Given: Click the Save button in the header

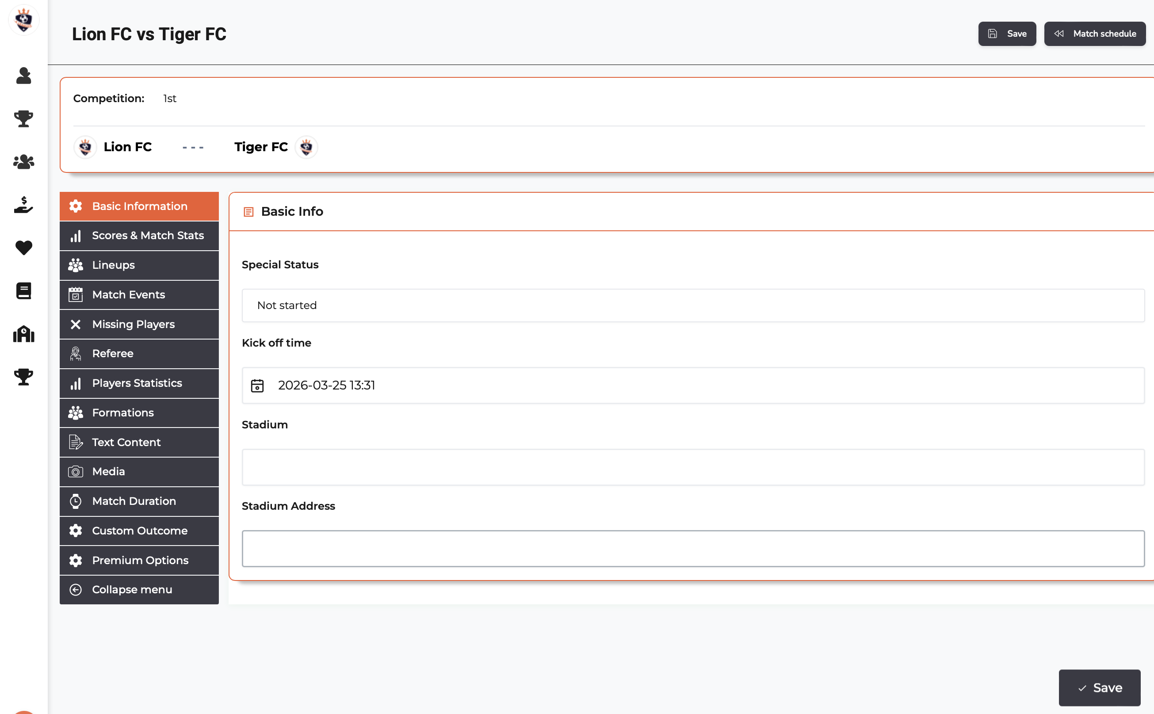Looking at the screenshot, I should click(x=1007, y=34).
